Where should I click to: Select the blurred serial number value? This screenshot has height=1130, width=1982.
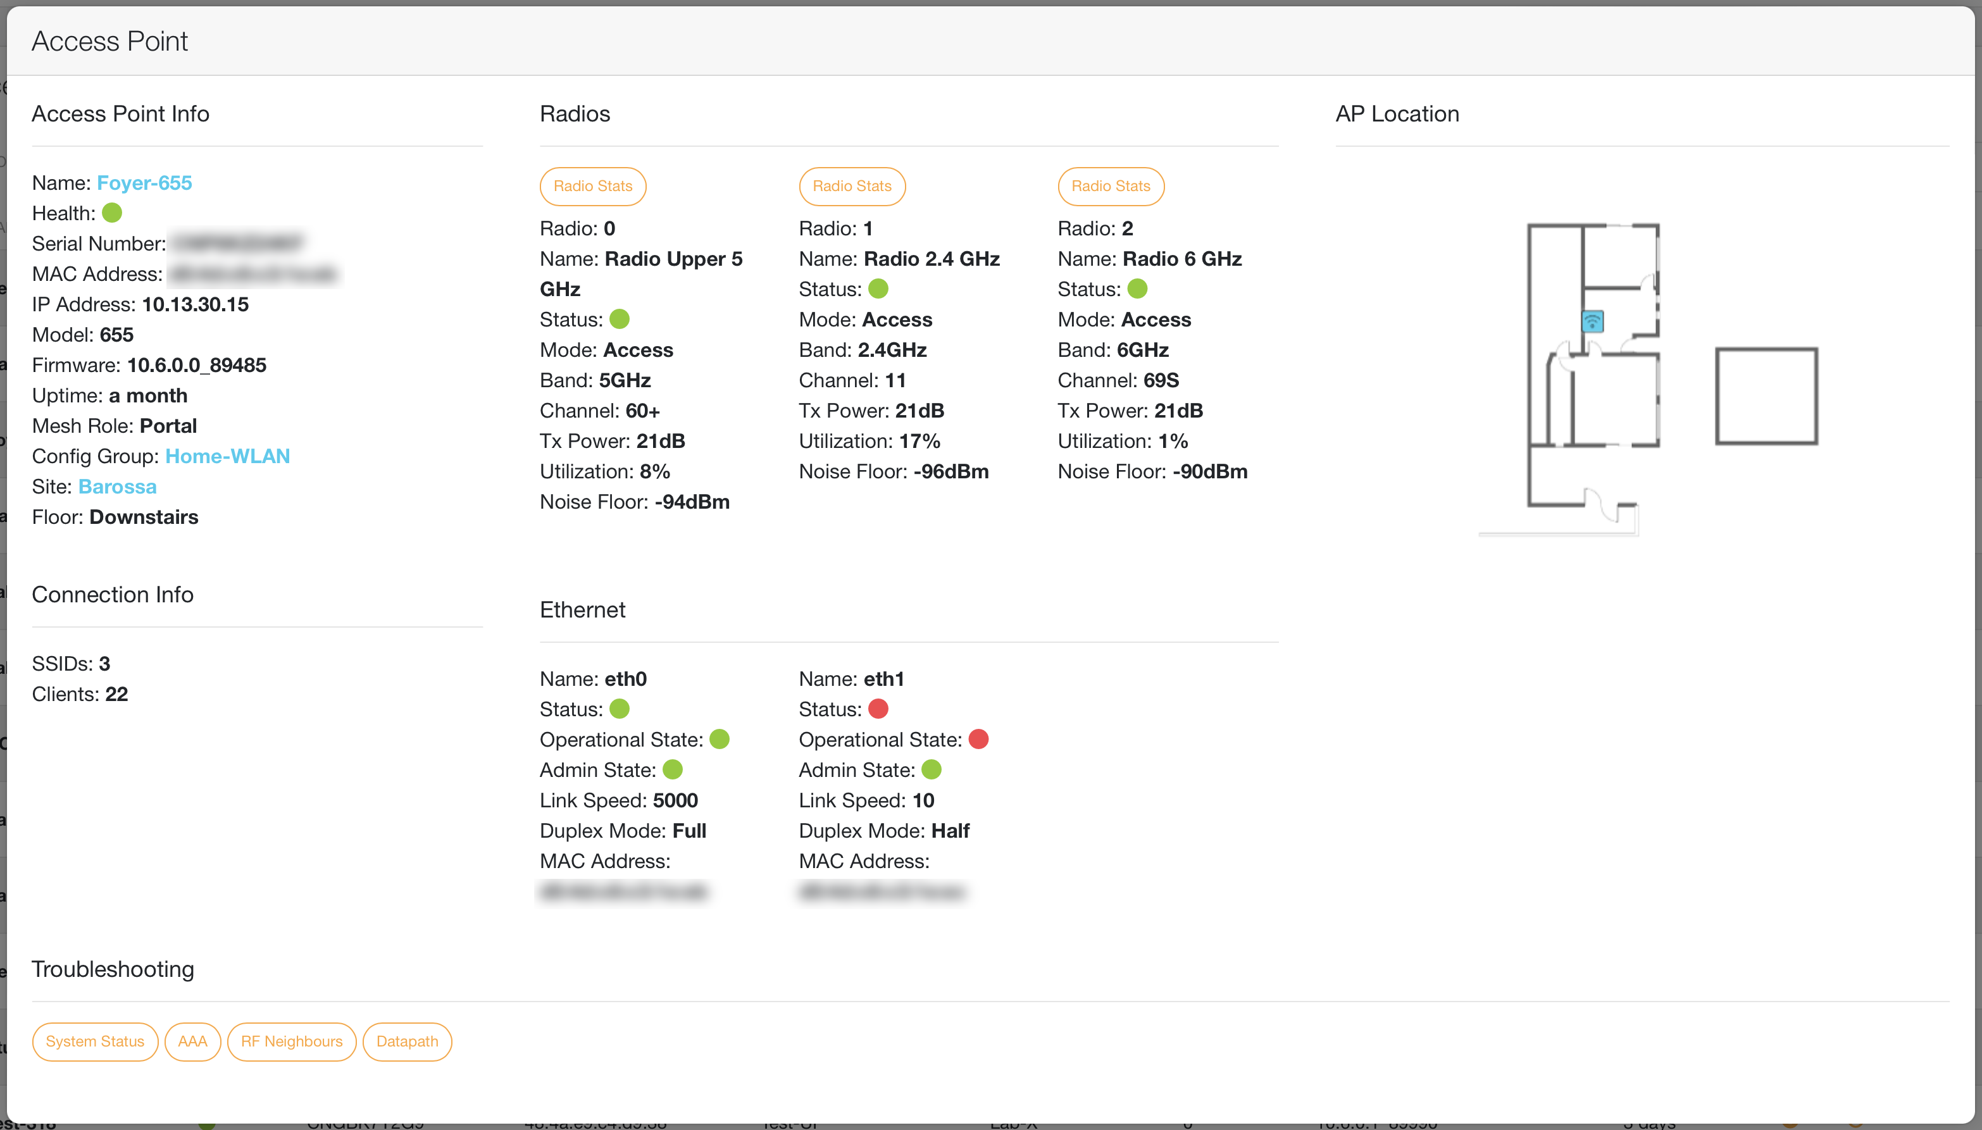click(x=237, y=244)
